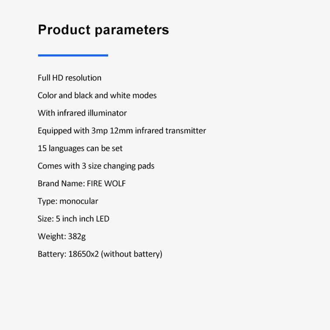
Task: Click the "With infrared illuminator" line
Action: point(82,113)
